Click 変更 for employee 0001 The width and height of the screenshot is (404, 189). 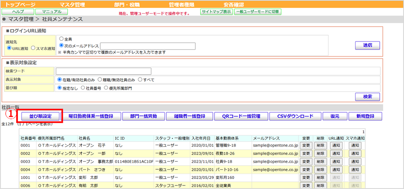(x=306, y=146)
